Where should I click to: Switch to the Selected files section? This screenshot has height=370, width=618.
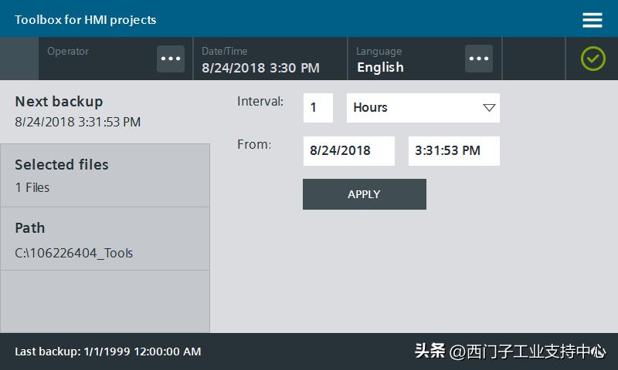pyautogui.click(x=104, y=175)
